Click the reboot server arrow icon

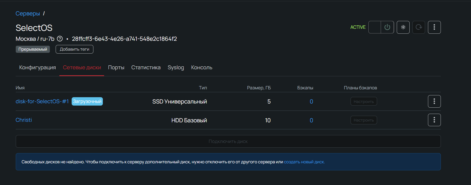pos(419,27)
